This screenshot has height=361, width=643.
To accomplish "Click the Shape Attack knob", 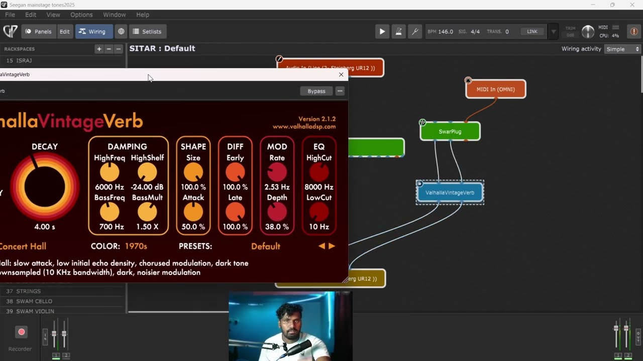I will coord(193,212).
